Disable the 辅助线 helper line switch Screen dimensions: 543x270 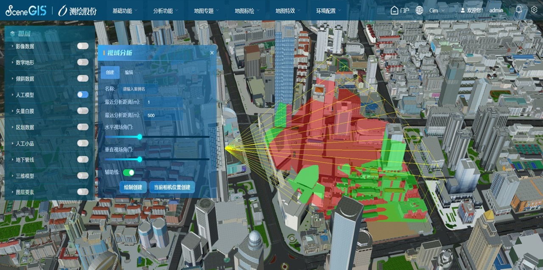pyautogui.click(x=129, y=173)
